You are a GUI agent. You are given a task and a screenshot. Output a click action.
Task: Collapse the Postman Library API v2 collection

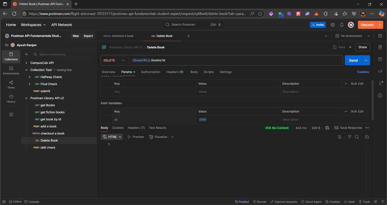point(26,98)
